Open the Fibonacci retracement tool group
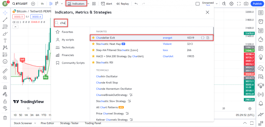265x127 pixels. tap(5, 27)
